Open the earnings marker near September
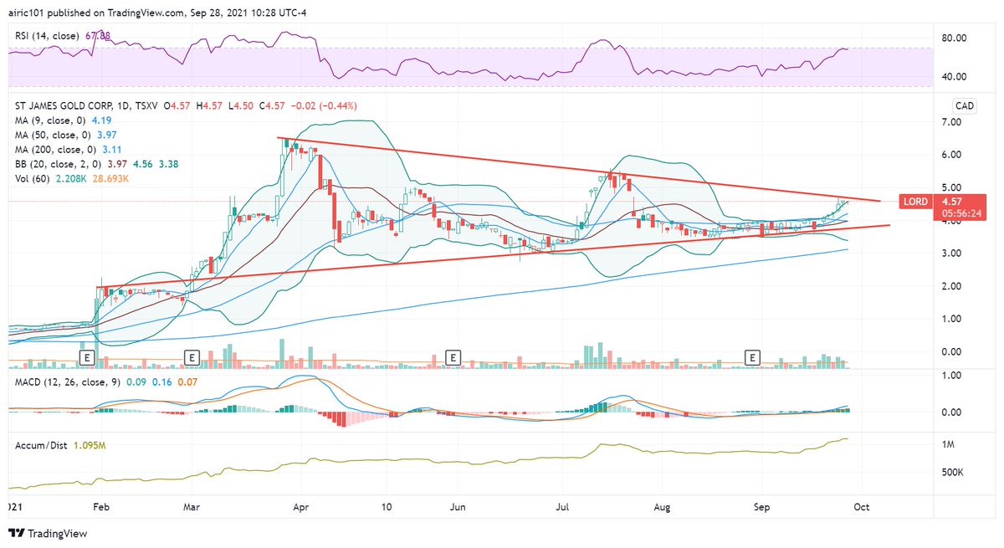The height and width of the screenshot is (548, 1004). [752, 357]
